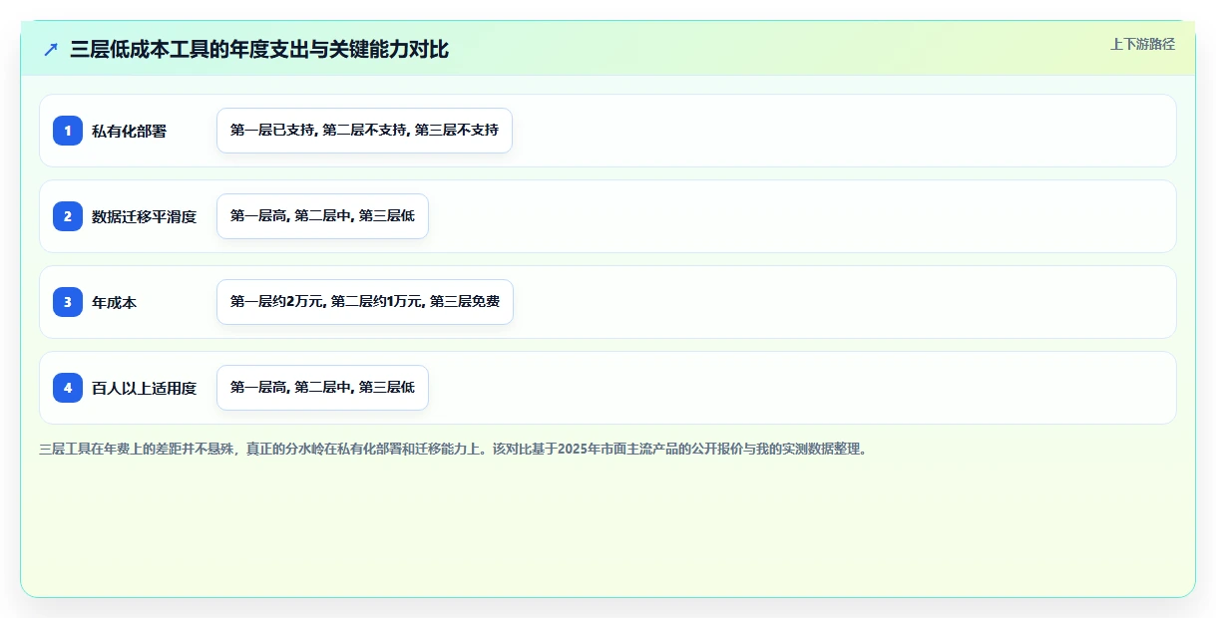The height and width of the screenshot is (618, 1216).
Task: Click the value chip 第一层已支持, 第二层不支持, 第三层不支持
Action: [364, 131]
